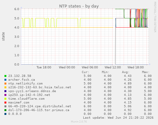Click the Min value 0.00 for the distributel.net row
The image size is (158, 125).
click(107, 106)
